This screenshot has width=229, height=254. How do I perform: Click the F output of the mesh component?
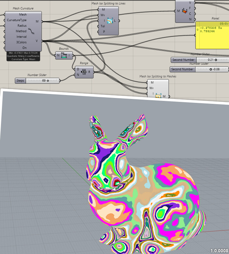[190, 8]
